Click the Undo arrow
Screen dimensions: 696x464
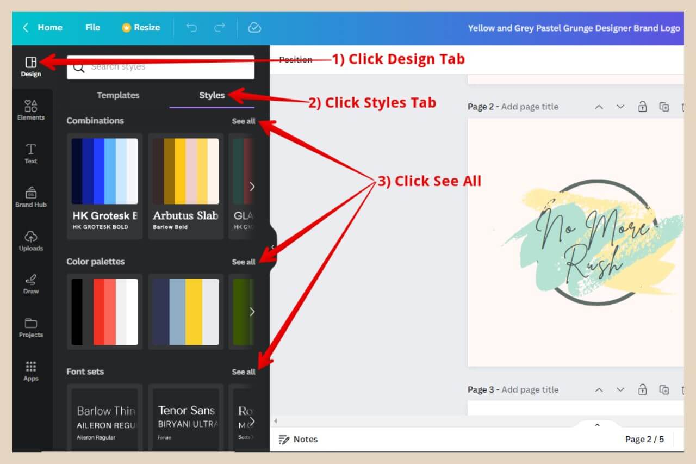191,28
